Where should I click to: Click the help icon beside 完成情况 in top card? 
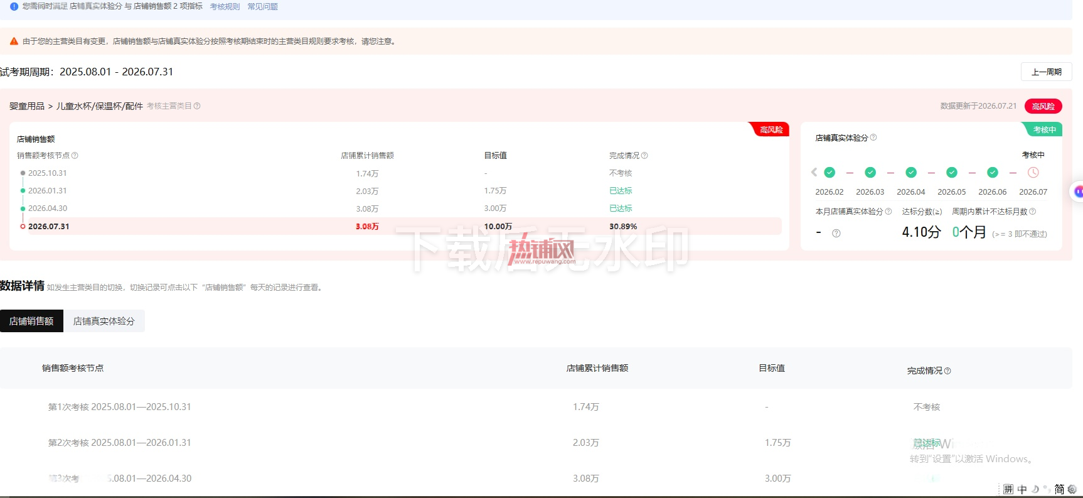point(644,156)
